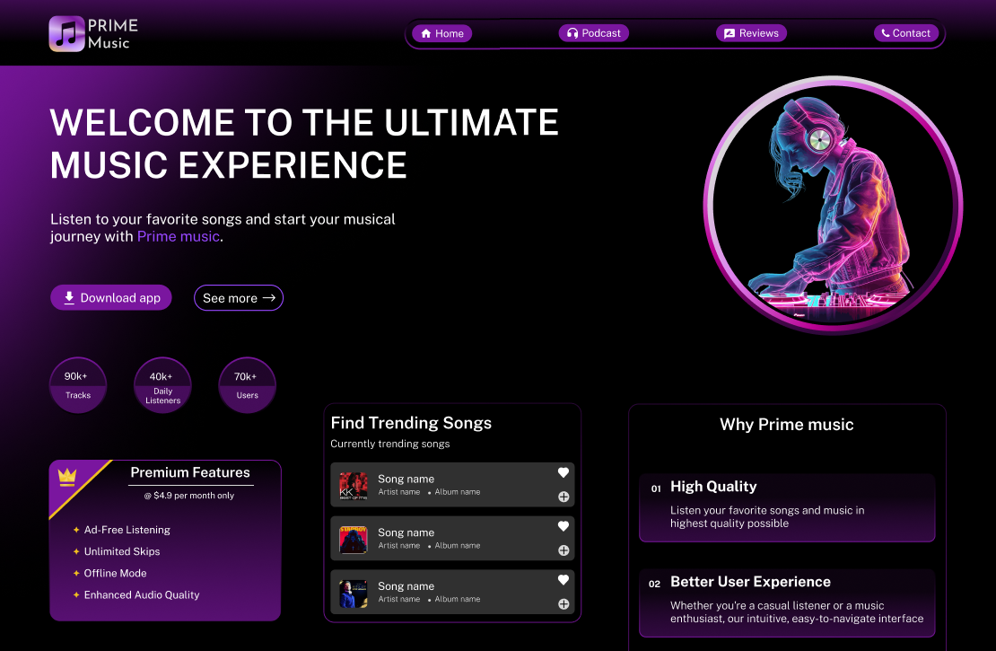Favorite the third trending song via heart
Viewport: 996px width, 651px height.
point(563,580)
